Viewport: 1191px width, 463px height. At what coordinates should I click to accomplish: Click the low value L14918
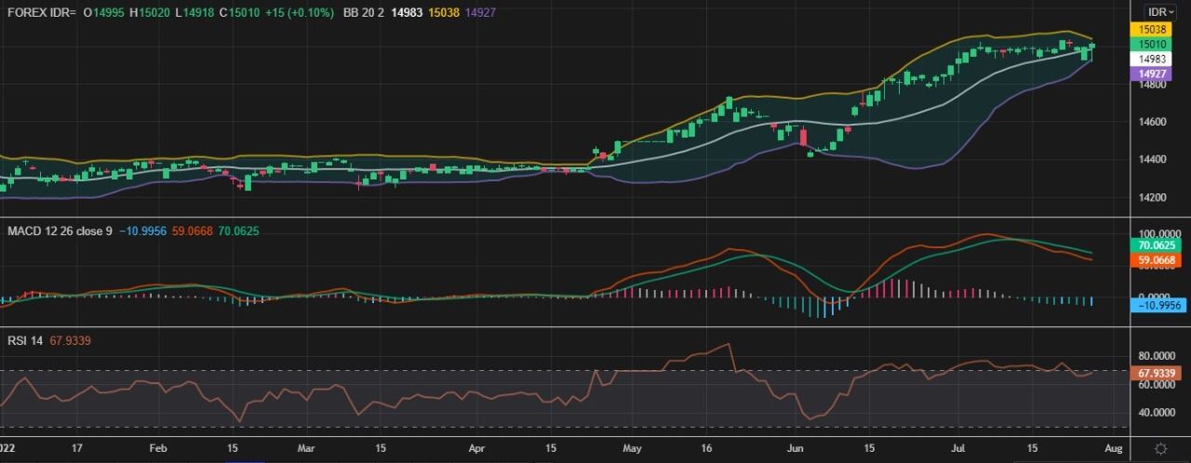click(x=194, y=12)
